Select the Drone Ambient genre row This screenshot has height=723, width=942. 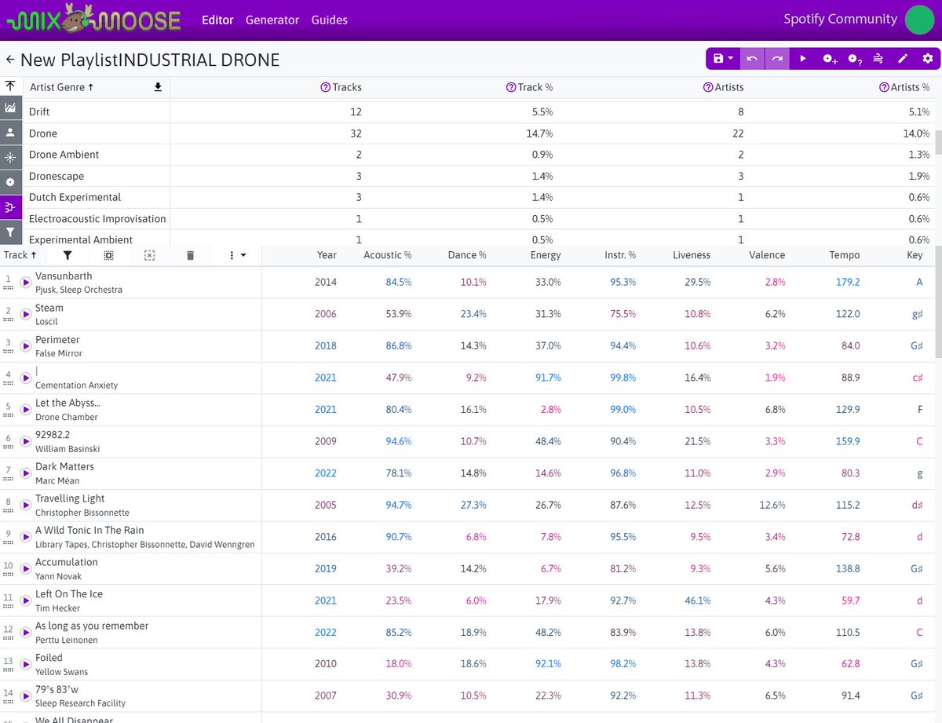479,155
